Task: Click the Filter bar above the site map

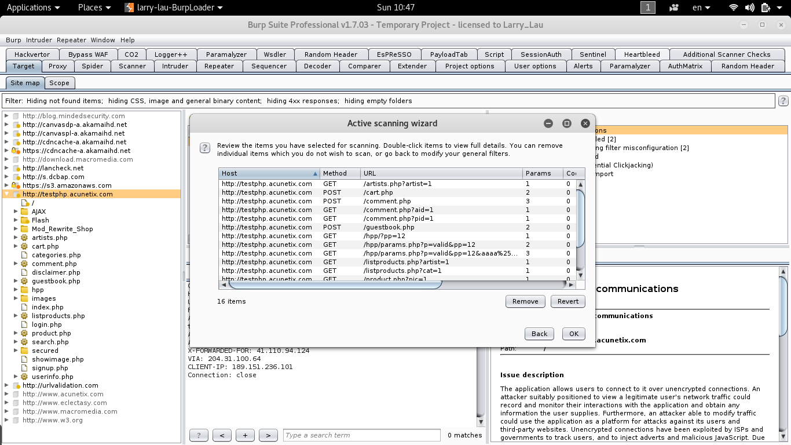Action: [x=389, y=101]
